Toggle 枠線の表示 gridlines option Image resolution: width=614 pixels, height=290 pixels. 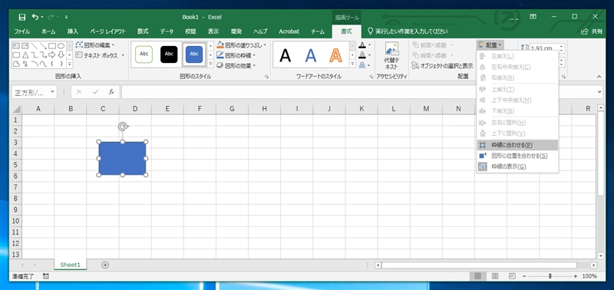pos(517,166)
